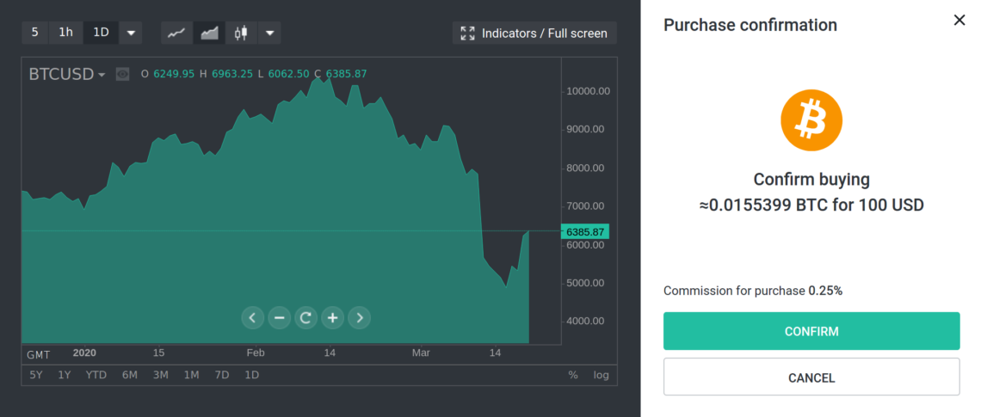Image resolution: width=981 pixels, height=417 pixels.
Task: Cancel the purchase confirmation
Action: [x=811, y=377]
